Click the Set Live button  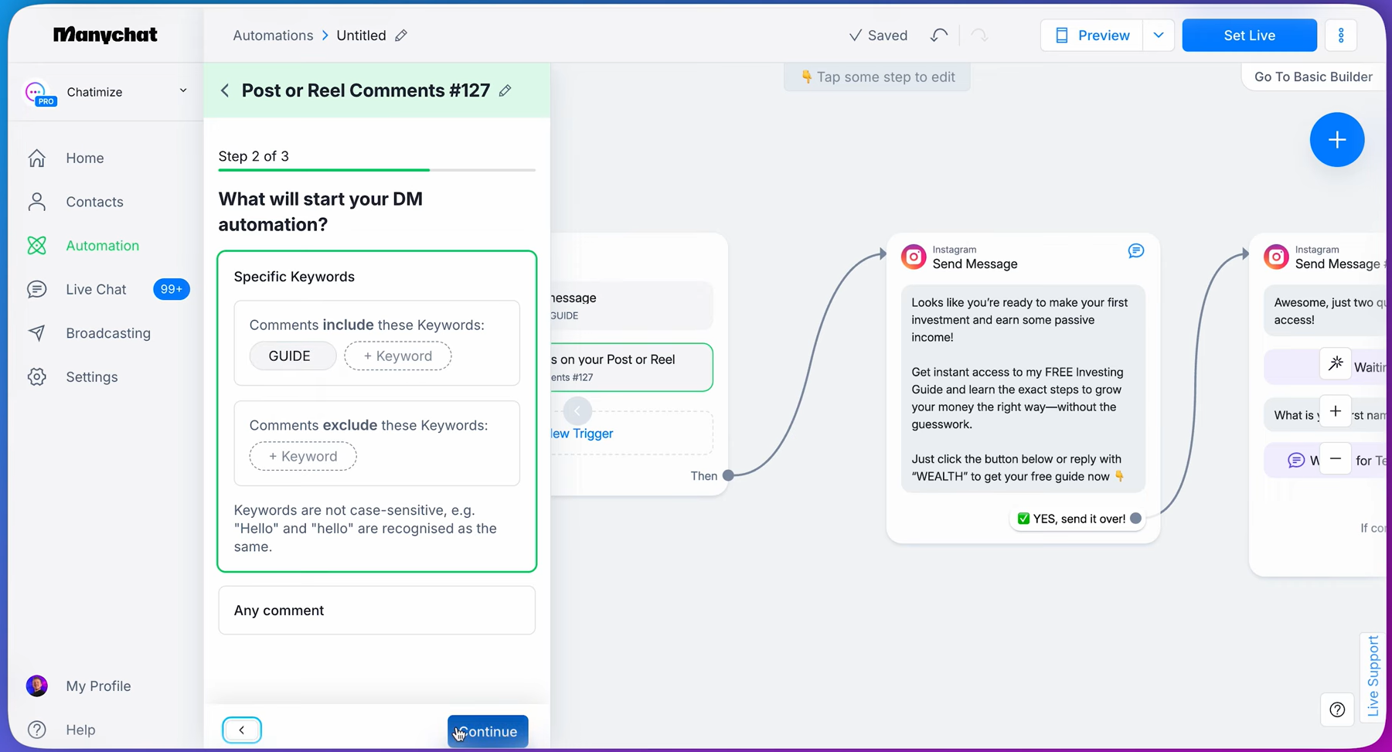click(1249, 36)
